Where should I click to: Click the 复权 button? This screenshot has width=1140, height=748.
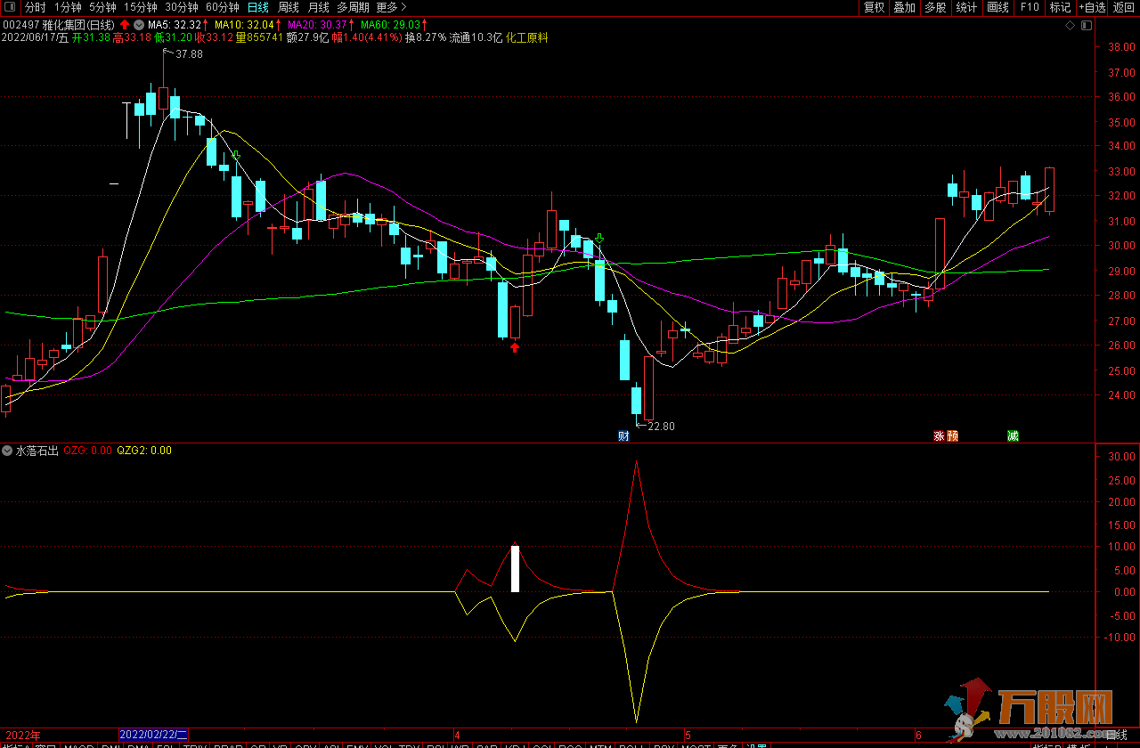click(874, 7)
